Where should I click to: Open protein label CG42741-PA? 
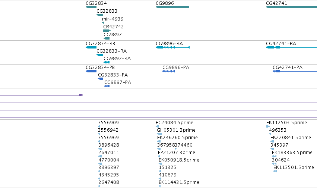coord(288,68)
